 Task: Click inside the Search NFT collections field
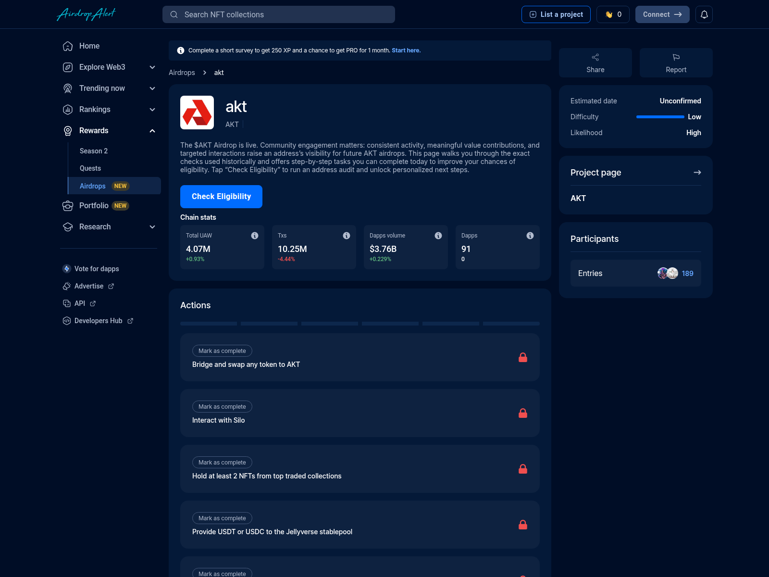click(x=279, y=14)
